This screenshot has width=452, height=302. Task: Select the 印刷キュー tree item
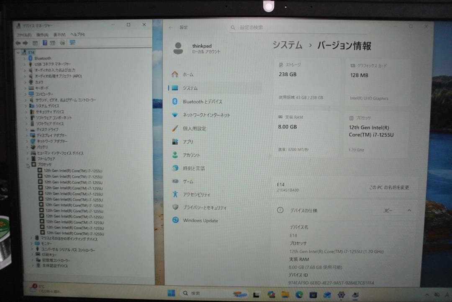tap(49, 255)
